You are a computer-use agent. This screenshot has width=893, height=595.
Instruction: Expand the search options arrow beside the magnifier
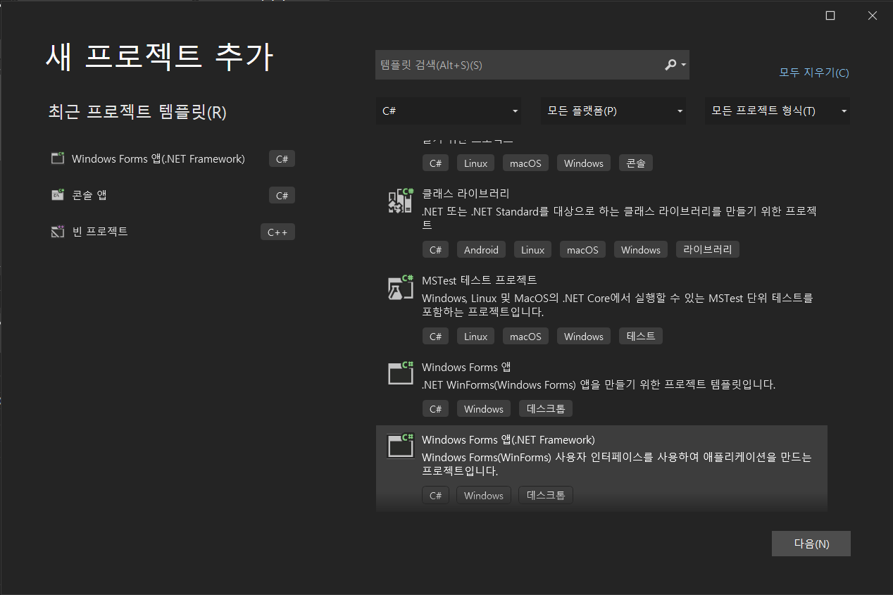pos(684,65)
